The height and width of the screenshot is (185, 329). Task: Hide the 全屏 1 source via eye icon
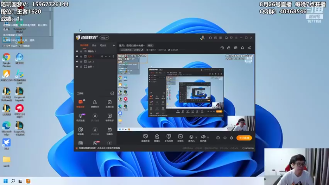click(77, 67)
